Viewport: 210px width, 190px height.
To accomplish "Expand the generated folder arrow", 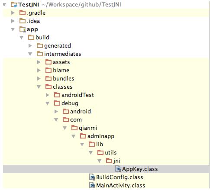I will tap(30, 45).
